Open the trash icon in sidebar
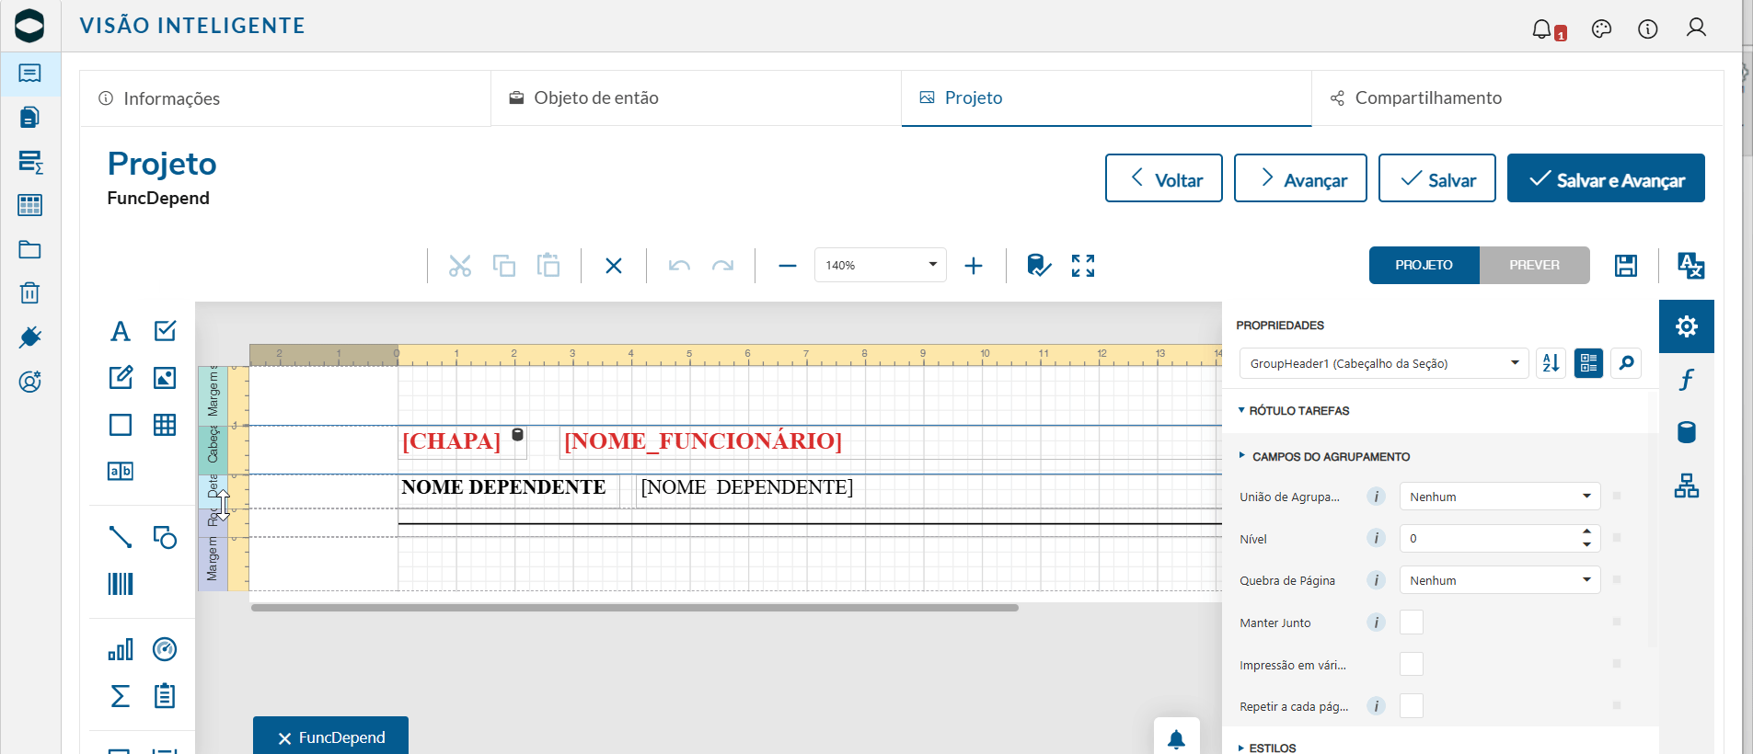Image resolution: width=1753 pixels, height=754 pixels. tap(29, 293)
